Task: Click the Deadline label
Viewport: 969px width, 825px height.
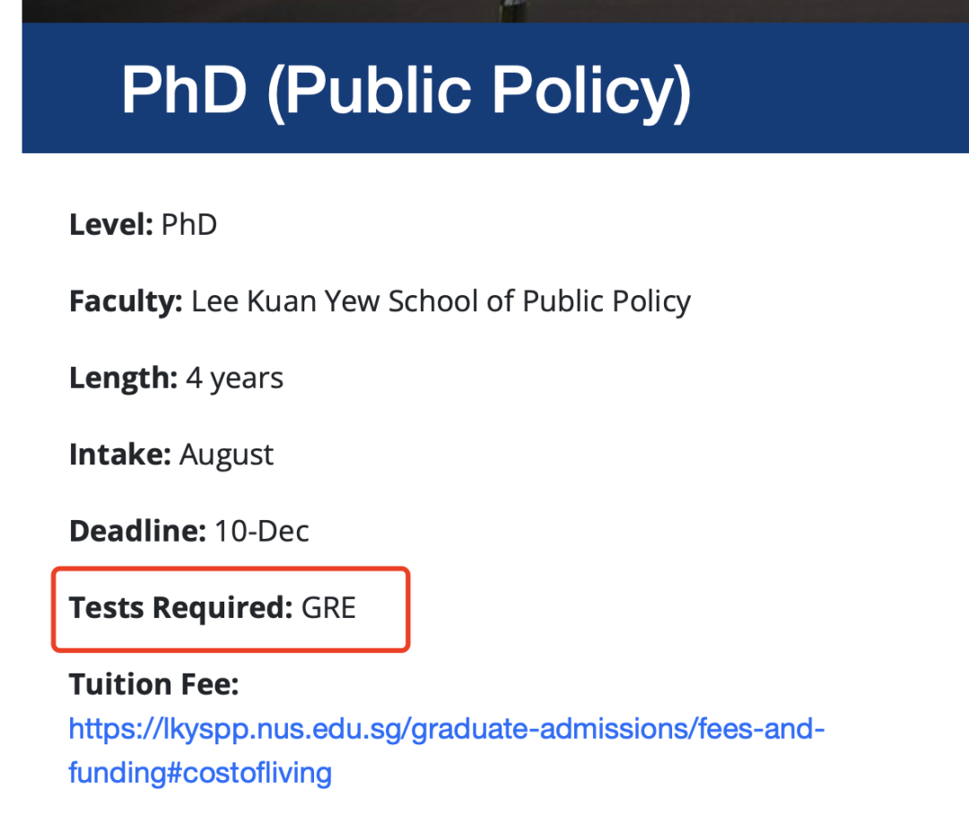Action: click(x=137, y=531)
